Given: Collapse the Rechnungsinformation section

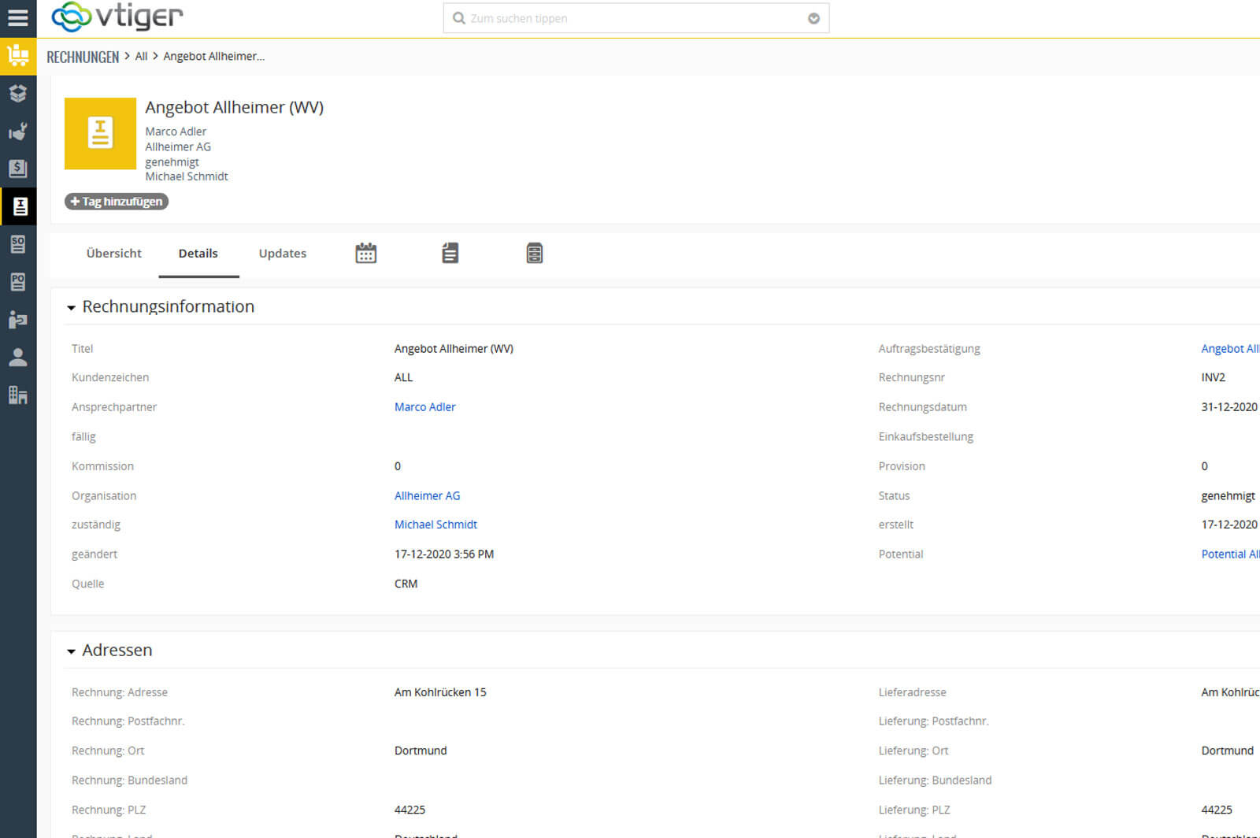Looking at the screenshot, I should [71, 308].
